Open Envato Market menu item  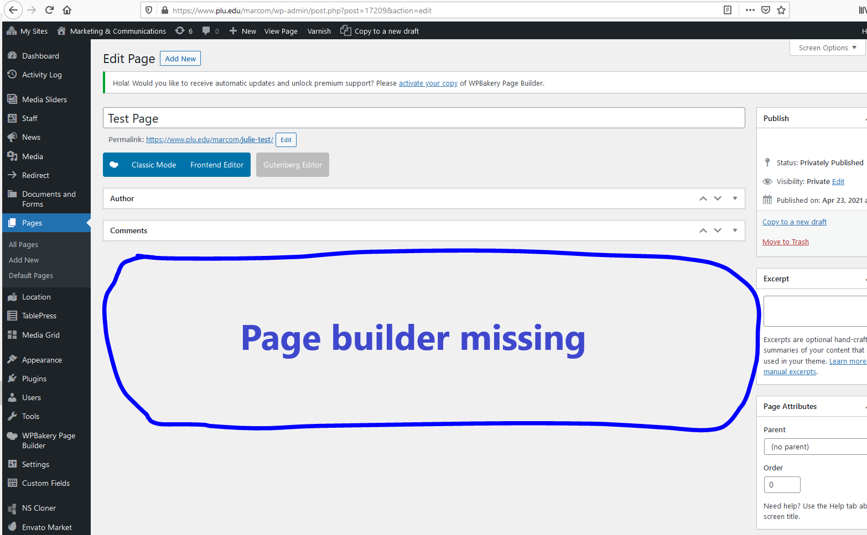46,527
